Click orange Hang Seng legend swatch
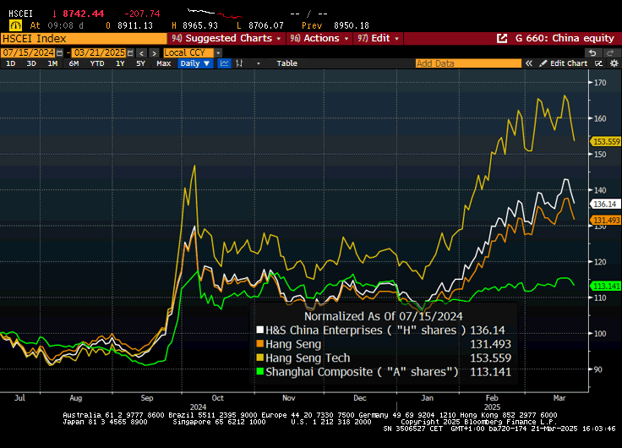This screenshot has height=448, width=622. point(259,344)
